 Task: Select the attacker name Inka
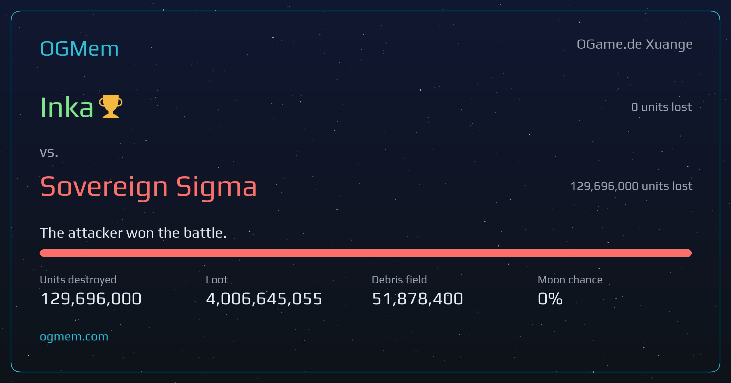67,107
